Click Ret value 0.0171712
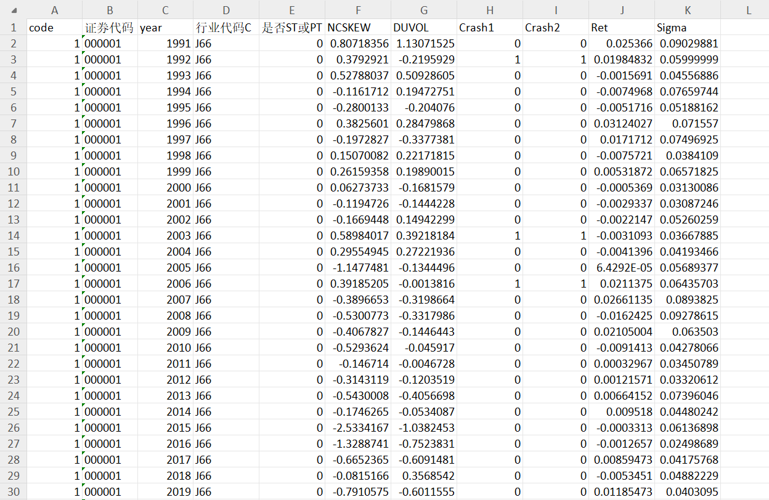The image size is (769, 500). pos(622,140)
